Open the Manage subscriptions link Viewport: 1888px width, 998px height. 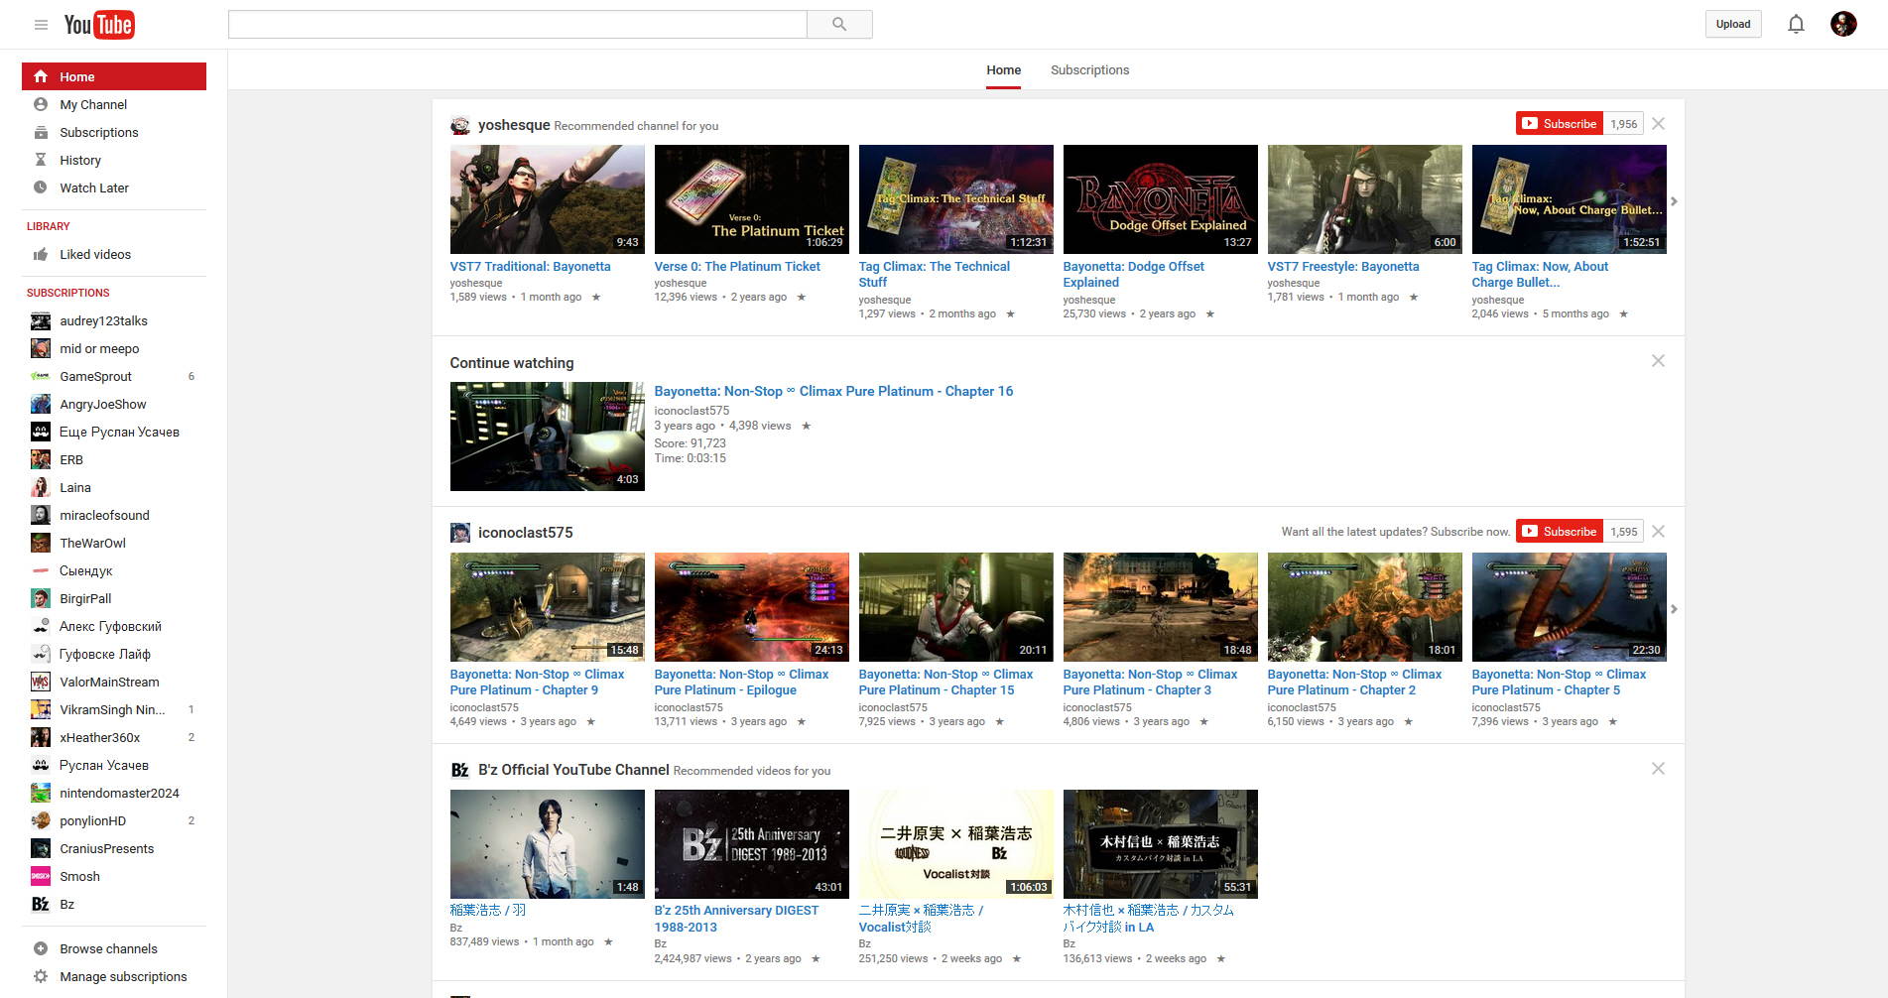(x=123, y=976)
